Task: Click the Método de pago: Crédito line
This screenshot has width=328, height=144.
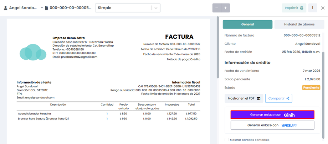Action: click(x=184, y=59)
